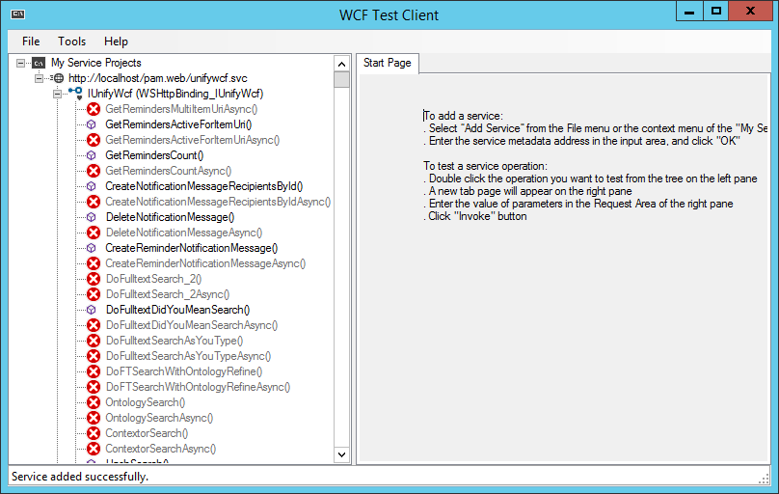
Task: Click the operation icon beside DoFulltextDidYouMeanSearch()
Action: (92, 309)
